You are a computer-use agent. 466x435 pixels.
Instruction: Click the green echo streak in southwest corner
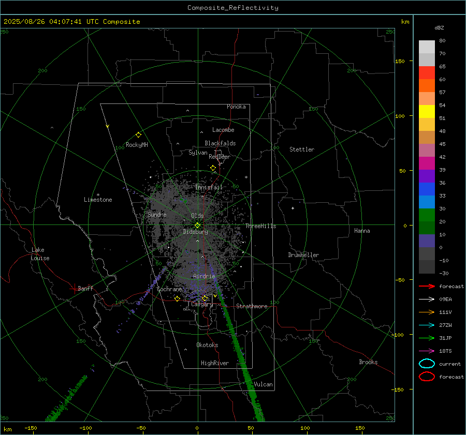[67, 399]
